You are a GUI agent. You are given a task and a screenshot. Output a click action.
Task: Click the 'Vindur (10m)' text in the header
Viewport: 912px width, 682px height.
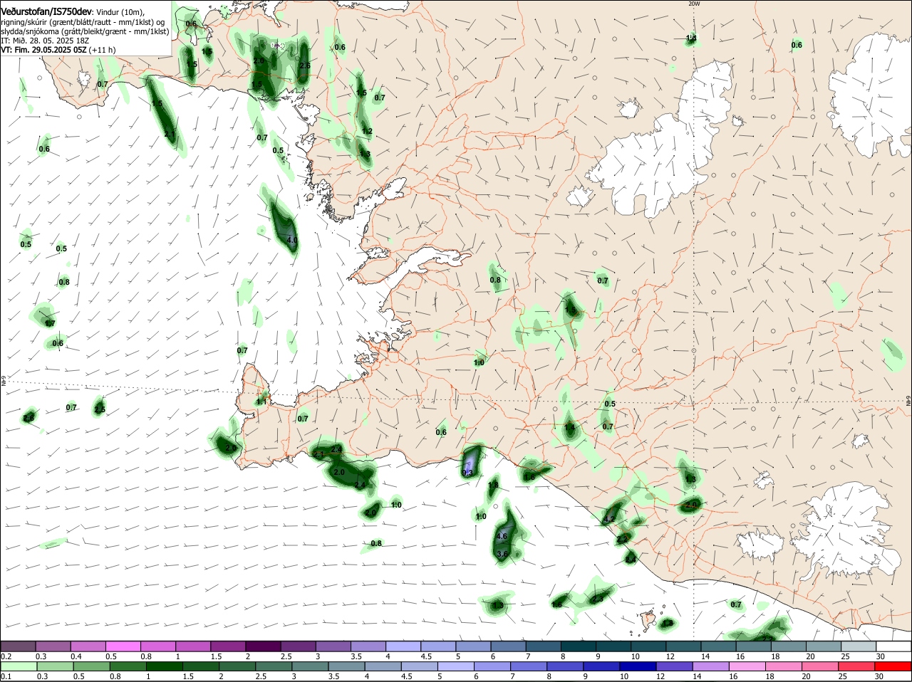[120, 12]
